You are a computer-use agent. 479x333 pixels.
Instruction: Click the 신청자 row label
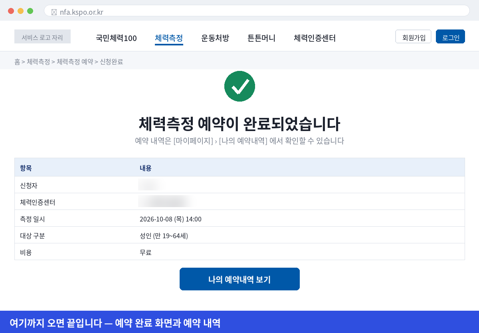pos(29,186)
